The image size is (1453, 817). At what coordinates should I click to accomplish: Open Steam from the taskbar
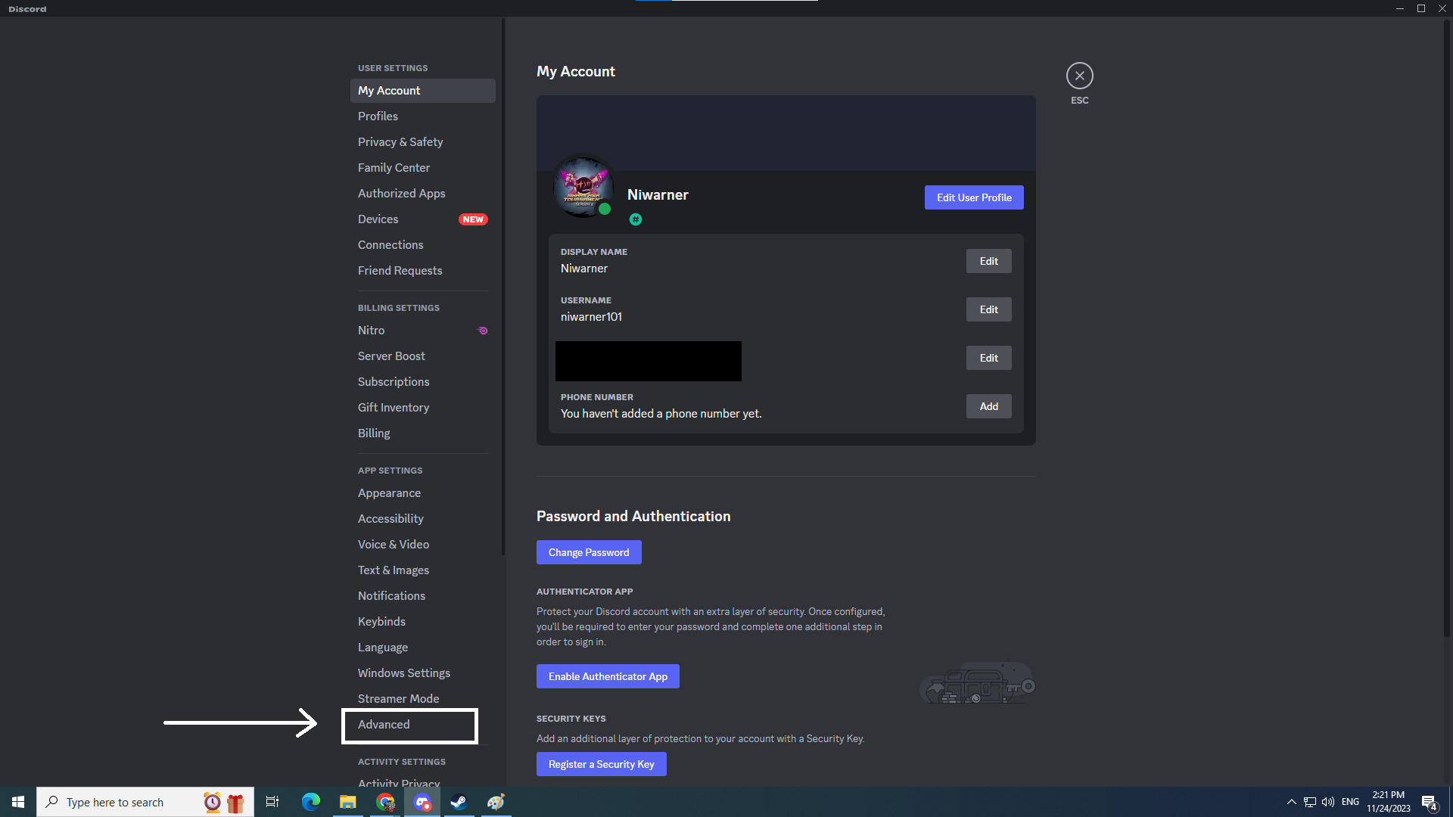(x=459, y=802)
